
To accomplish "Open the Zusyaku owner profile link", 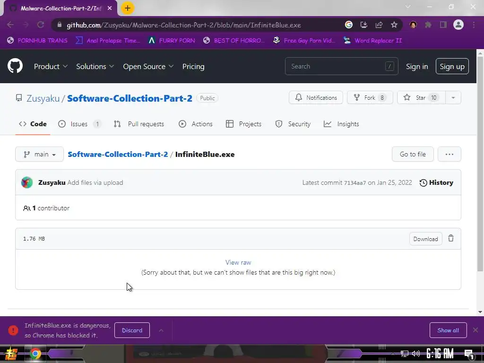I will point(43,98).
